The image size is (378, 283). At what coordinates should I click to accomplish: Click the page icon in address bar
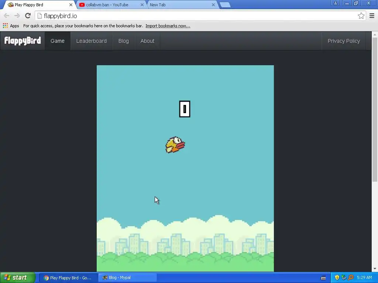(39, 16)
